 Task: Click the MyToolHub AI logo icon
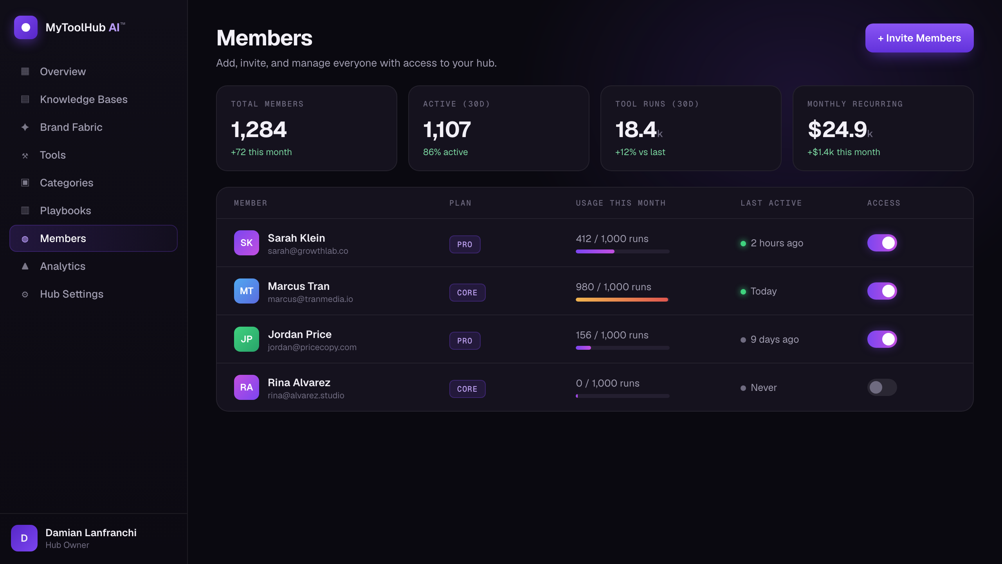pyautogui.click(x=26, y=27)
